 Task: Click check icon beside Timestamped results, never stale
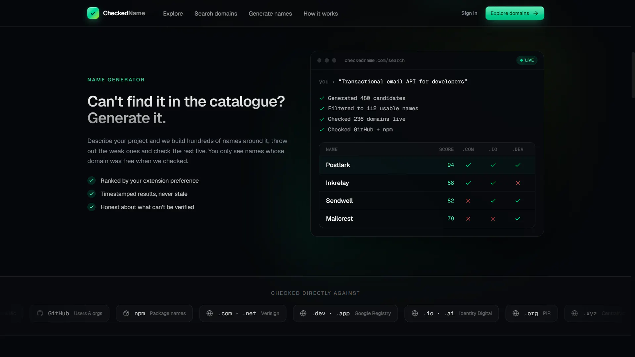point(91,194)
